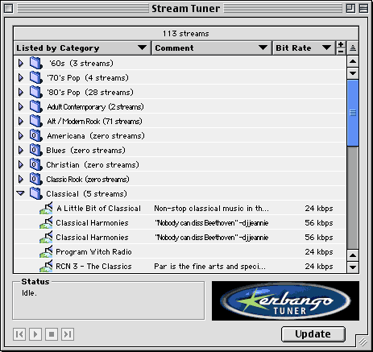
Task: Click the play button in playback controls
Action: pos(35,334)
